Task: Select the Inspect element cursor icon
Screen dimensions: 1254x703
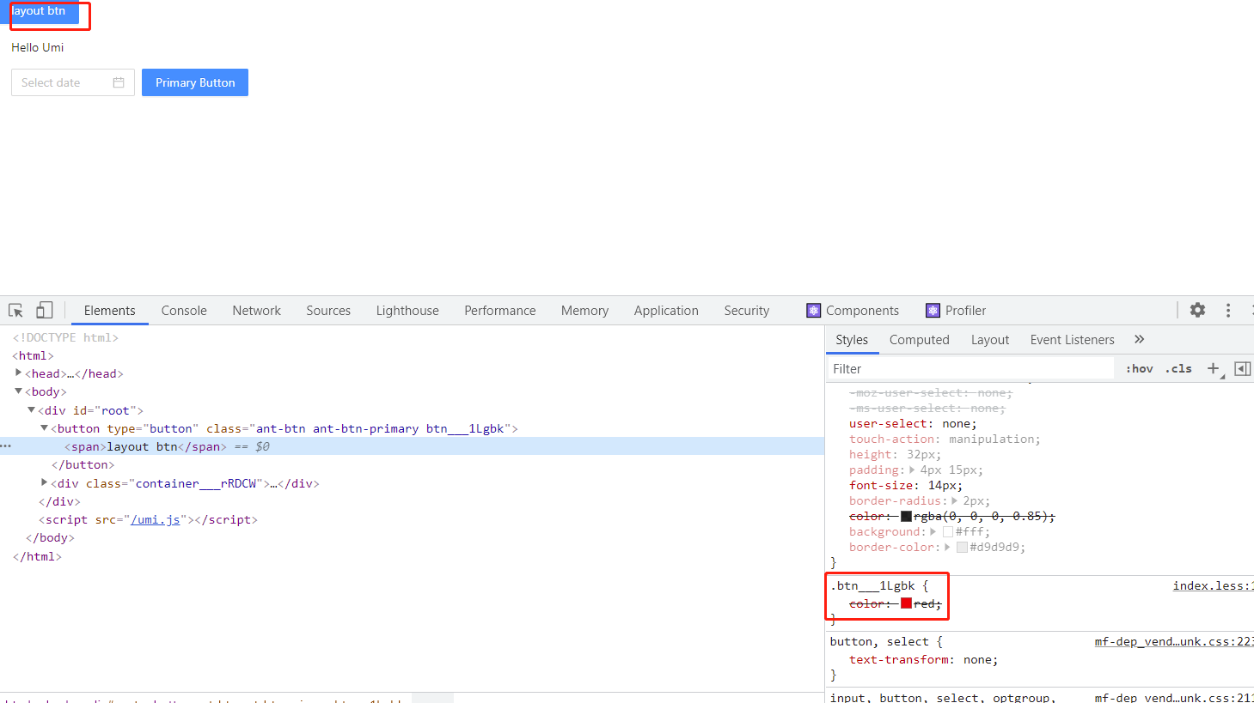Action: click(x=14, y=310)
